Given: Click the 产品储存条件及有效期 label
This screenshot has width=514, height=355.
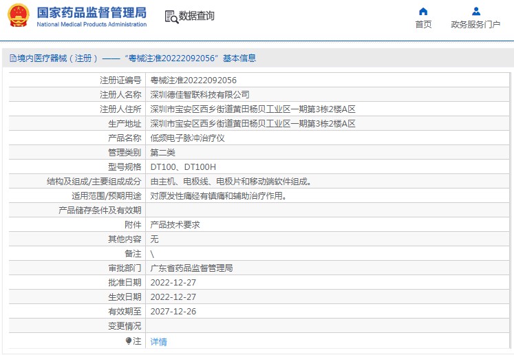Looking at the screenshot, I should (x=100, y=210).
